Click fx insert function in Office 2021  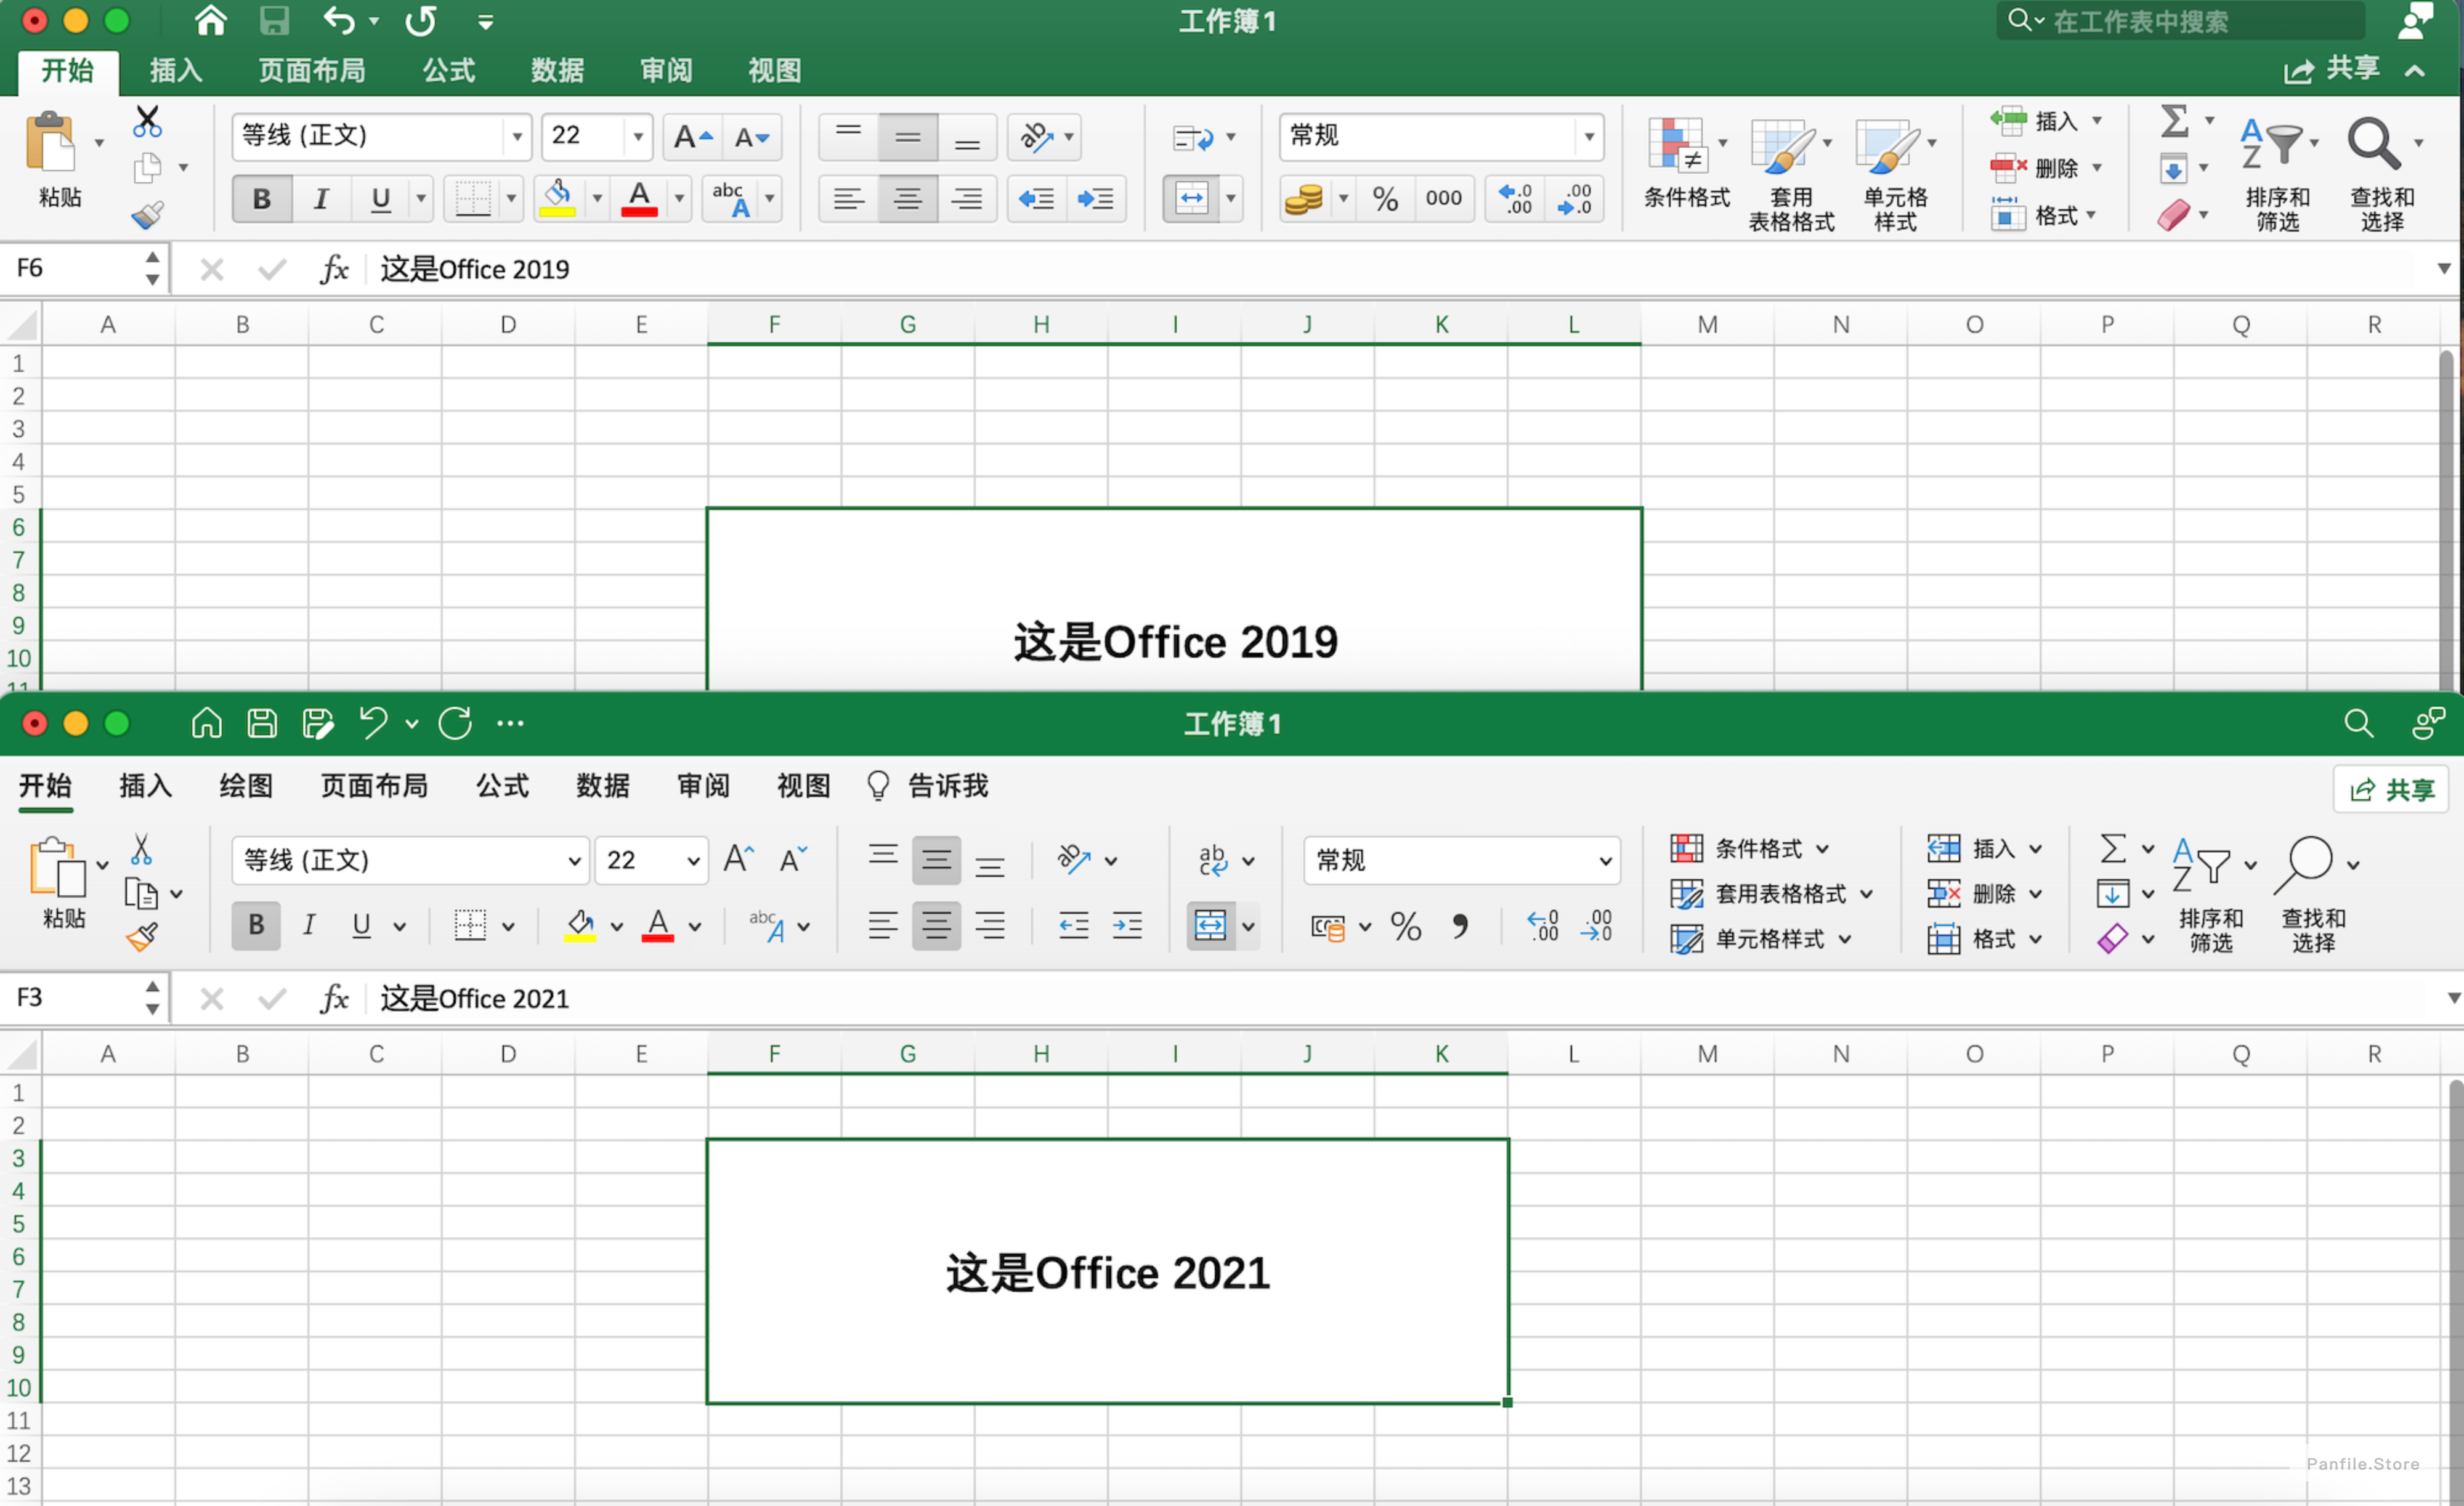coord(334,997)
